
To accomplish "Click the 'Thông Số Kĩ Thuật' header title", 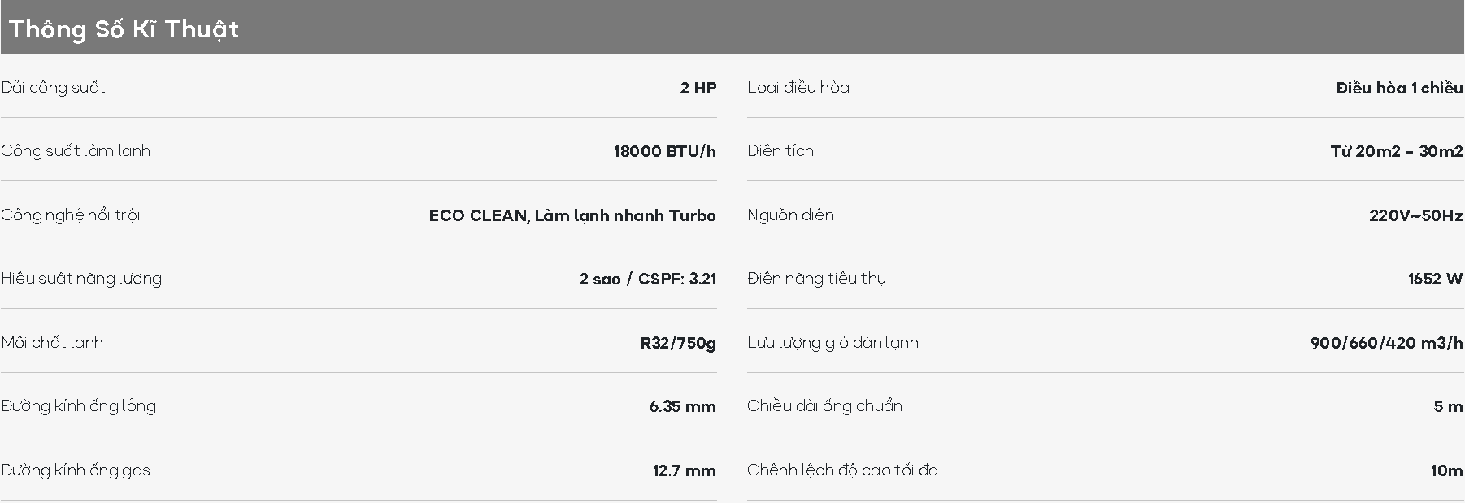I will (x=124, y=29).
